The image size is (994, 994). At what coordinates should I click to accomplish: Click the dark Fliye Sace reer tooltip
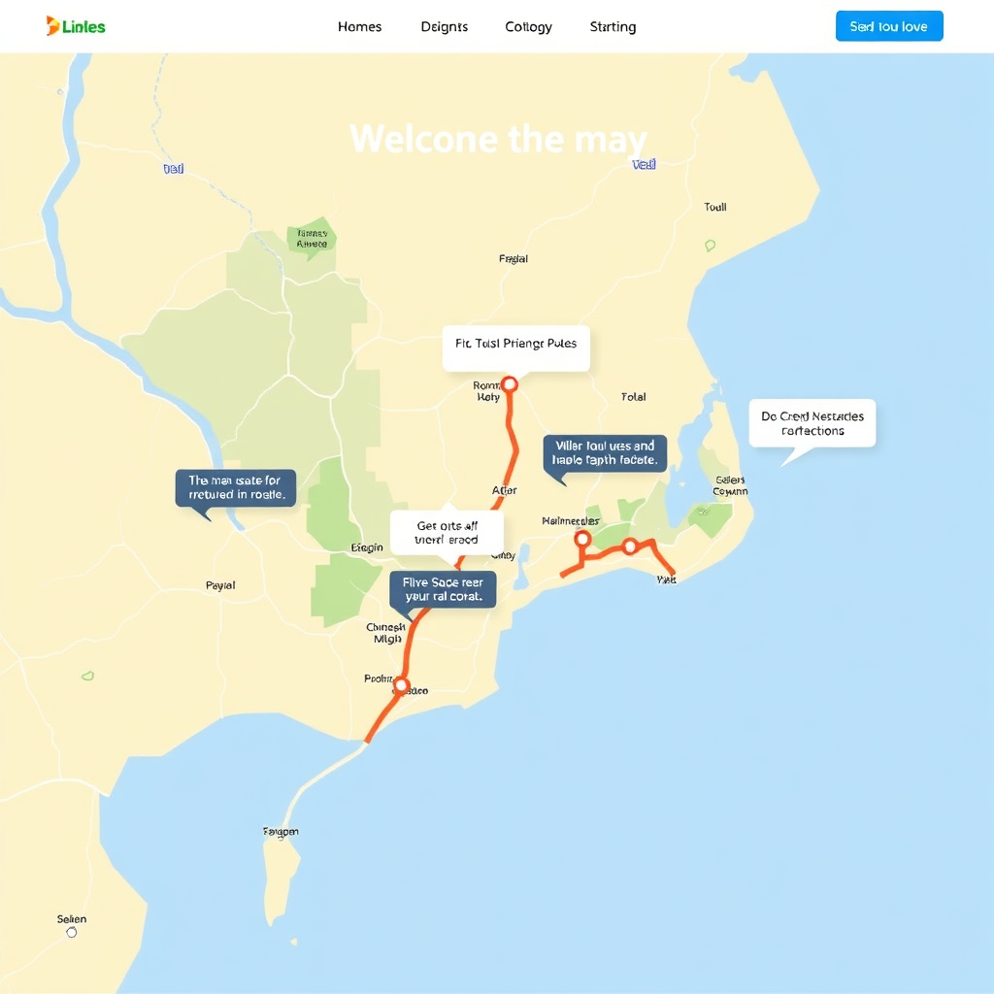(x=443, y=589)
